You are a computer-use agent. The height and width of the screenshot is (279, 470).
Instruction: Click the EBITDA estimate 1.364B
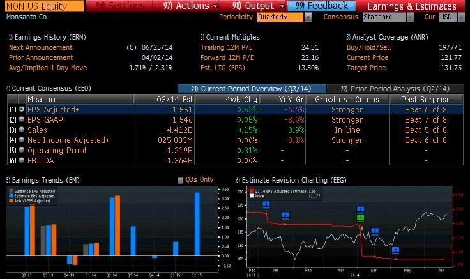pyautogui.click(x=180, y=161)
